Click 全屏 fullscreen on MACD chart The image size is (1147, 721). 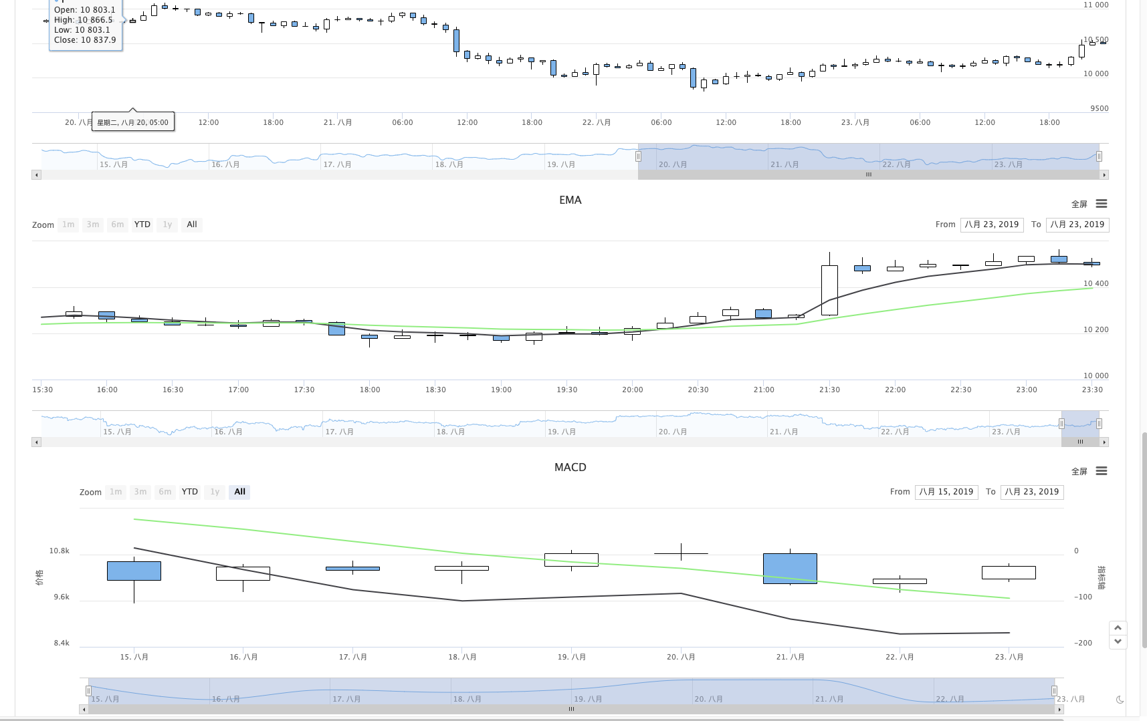tap(1079, 472)
